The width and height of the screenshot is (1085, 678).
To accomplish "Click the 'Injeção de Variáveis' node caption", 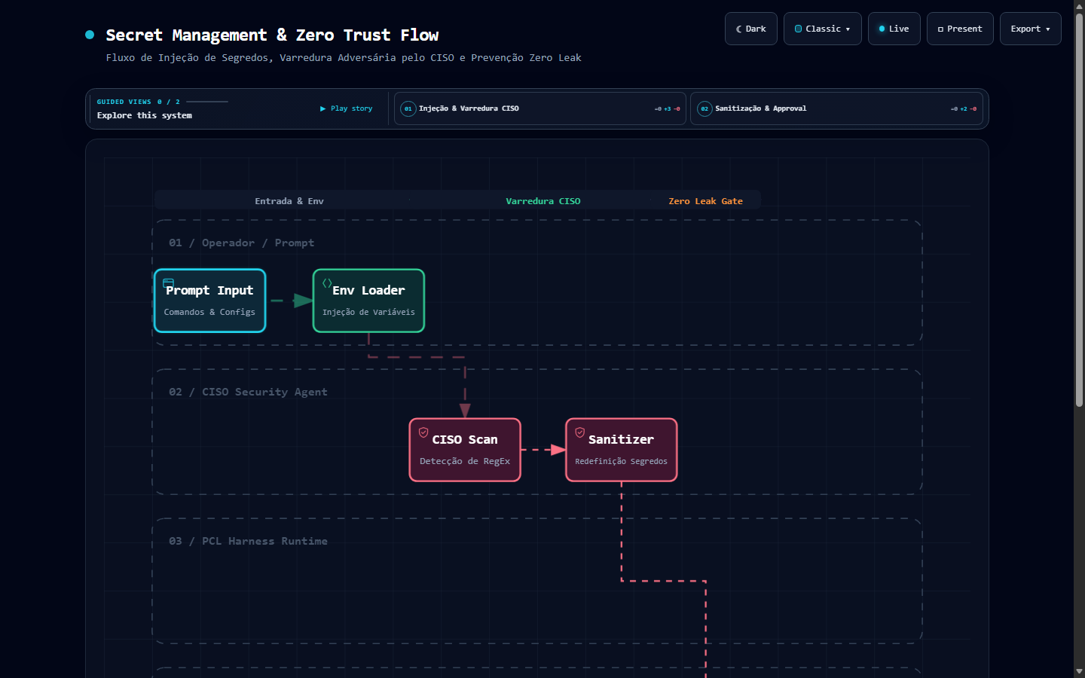I will click(368, 312).
